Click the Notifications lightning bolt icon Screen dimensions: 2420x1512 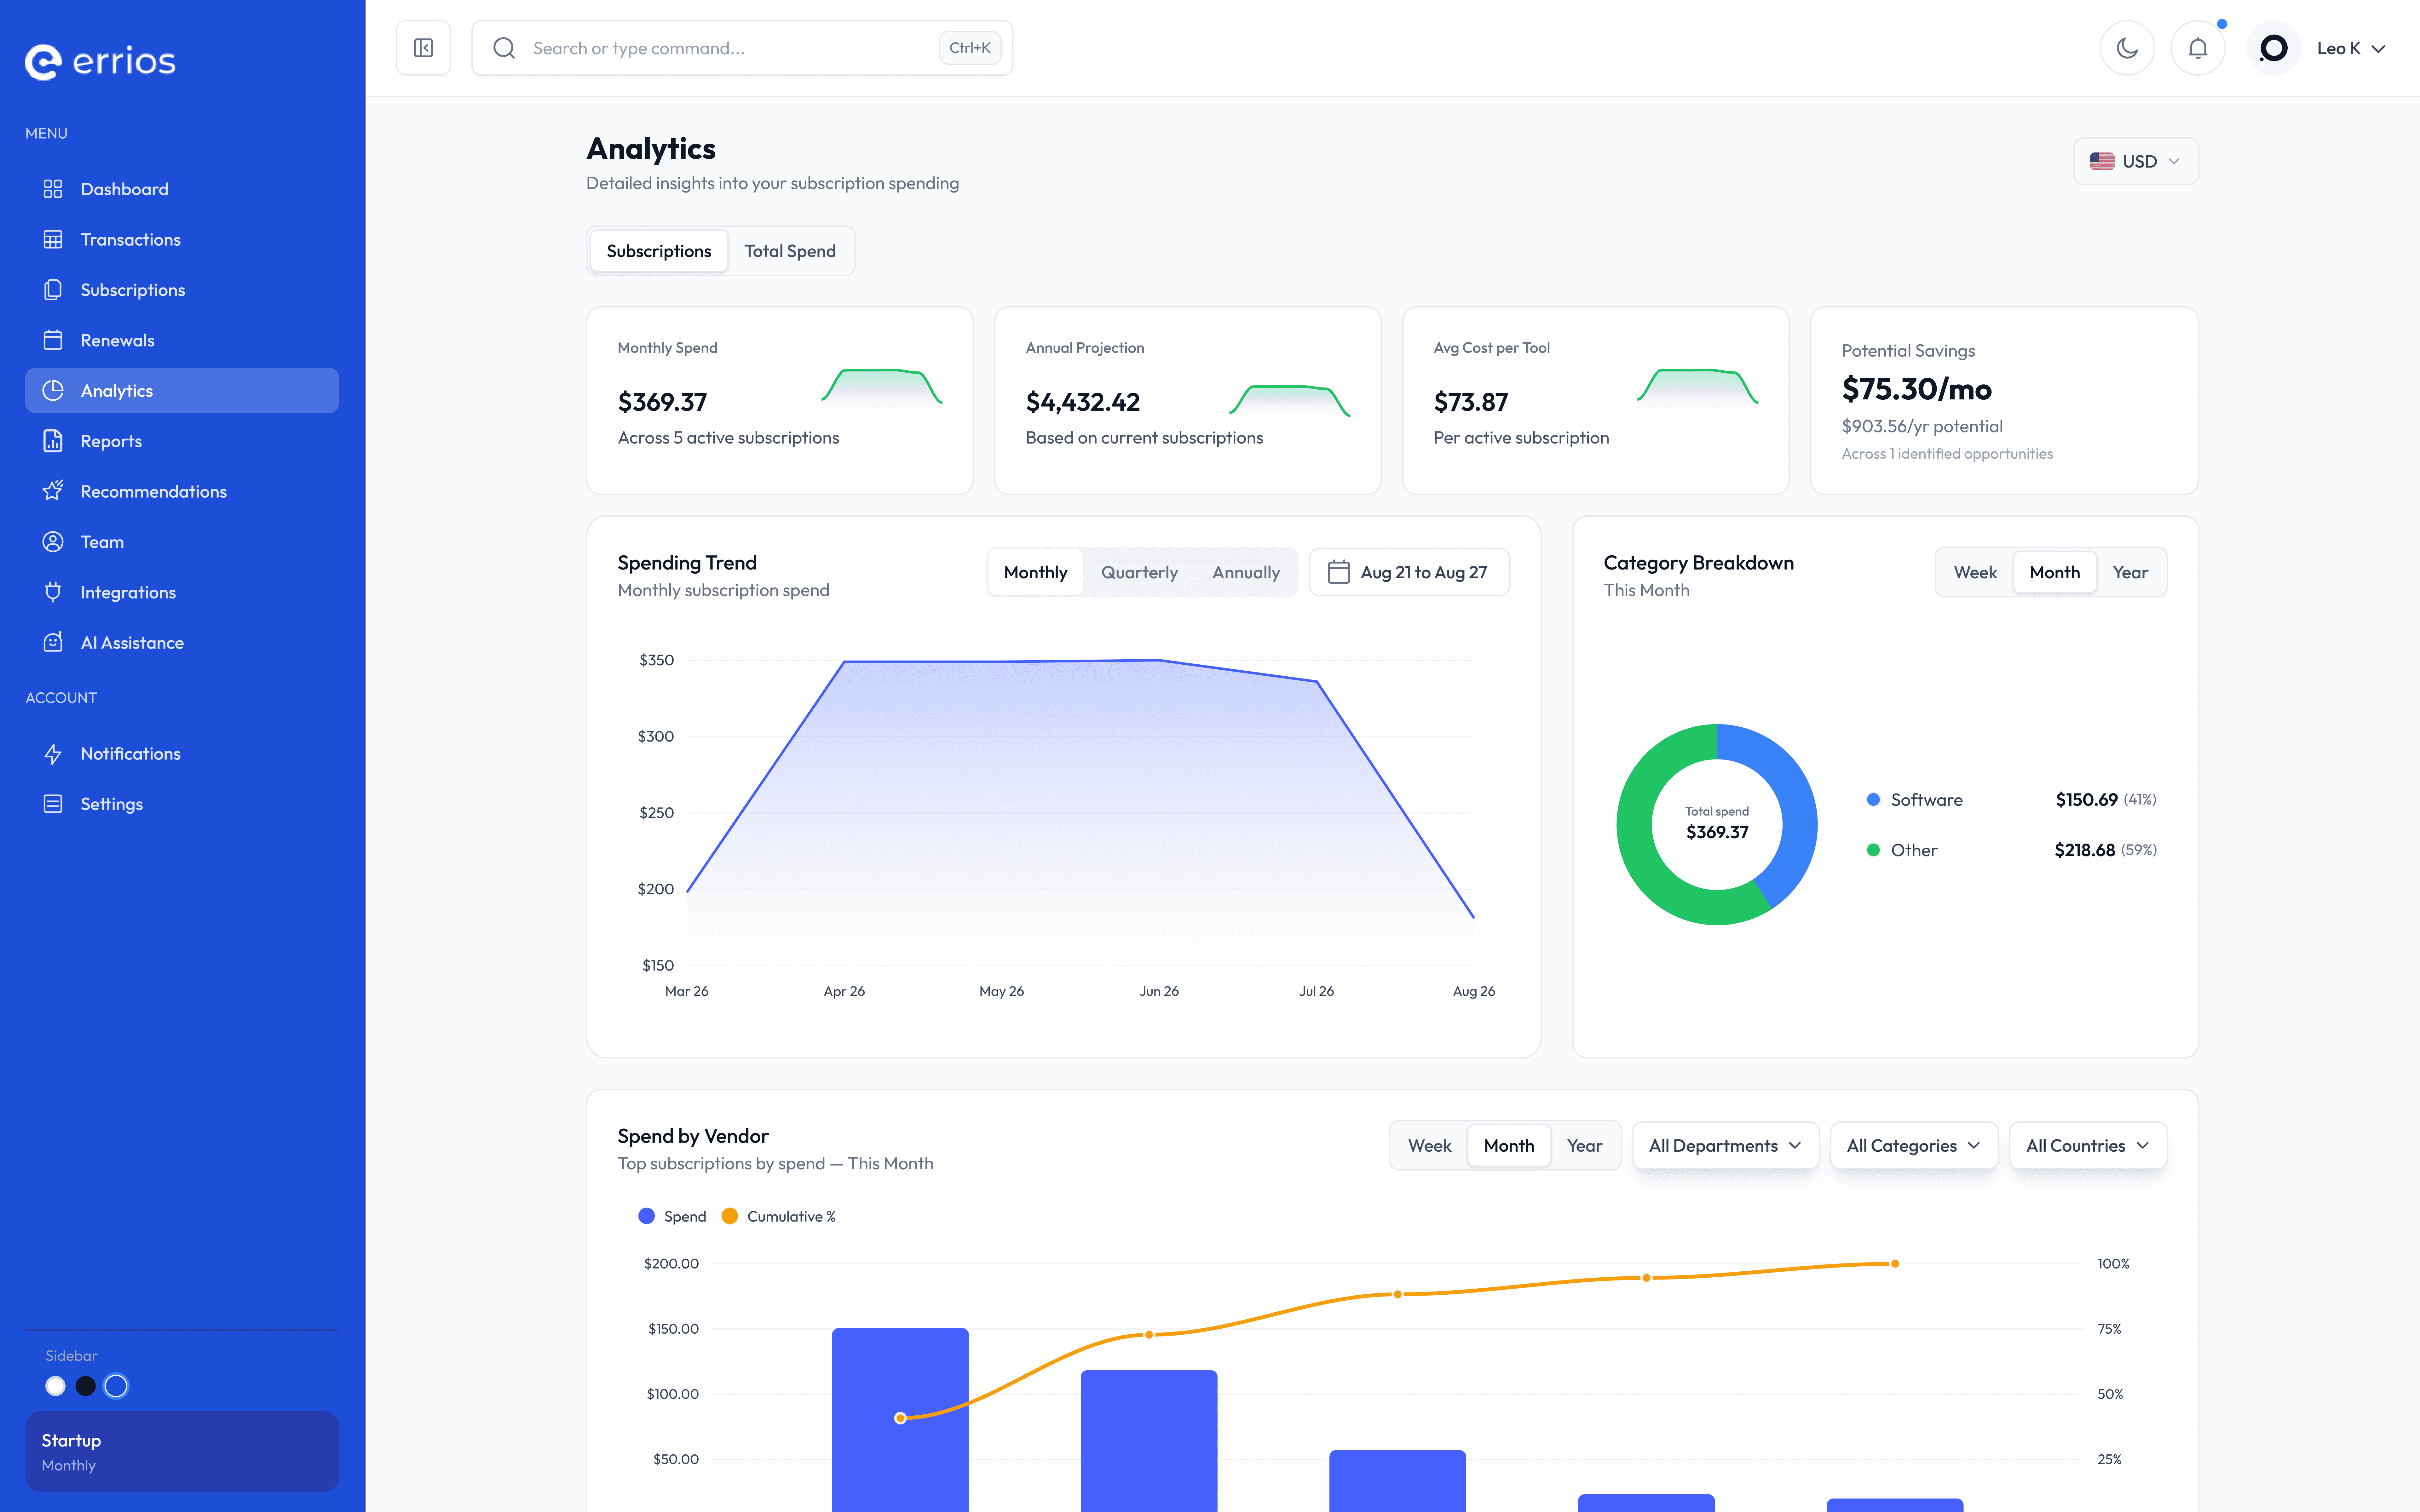tap(53, 754)
